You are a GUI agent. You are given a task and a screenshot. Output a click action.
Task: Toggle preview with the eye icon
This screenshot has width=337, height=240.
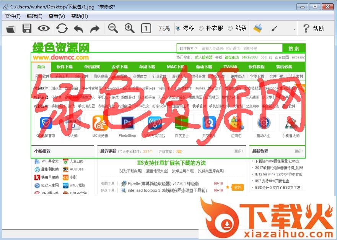pyautogui.click(x=43, y=28)
